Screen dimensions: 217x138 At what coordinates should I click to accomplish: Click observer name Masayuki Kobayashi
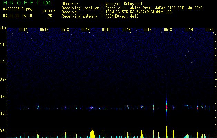[124, 4]
